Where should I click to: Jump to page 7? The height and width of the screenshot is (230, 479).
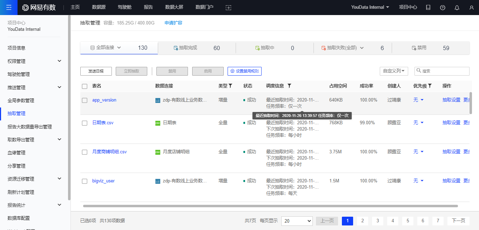pos(438,221)
